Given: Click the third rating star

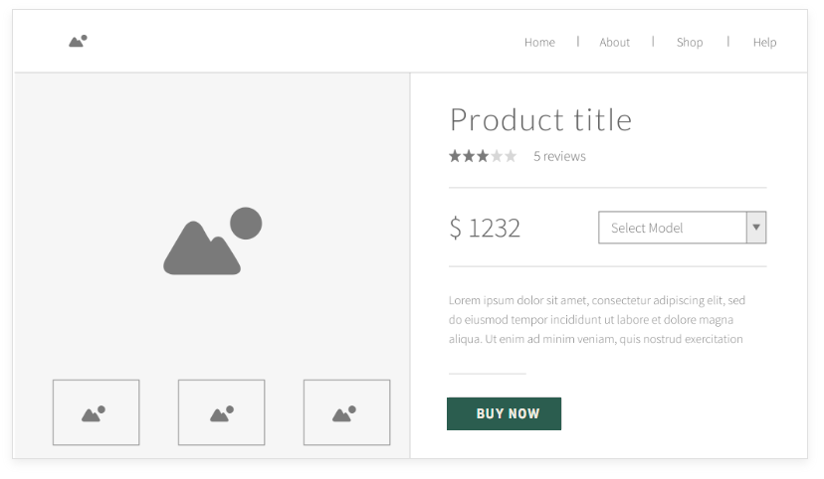Looking at the screenshot, I should (483, 156).
